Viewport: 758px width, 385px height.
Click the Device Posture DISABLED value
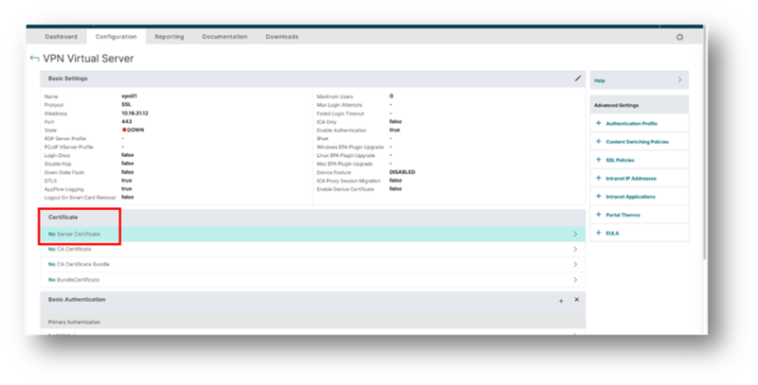[x=402, y=172]
